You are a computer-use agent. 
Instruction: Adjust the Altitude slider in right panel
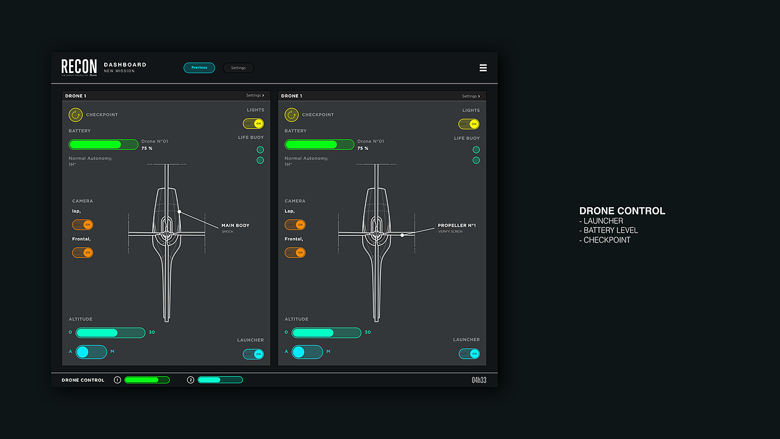326,333
